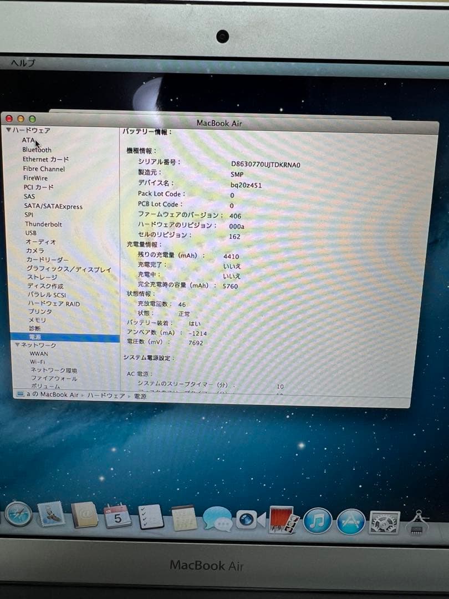Click the System Information chip icon in the Dock
The height and width of the screenshot is (599, 449).
(418, 523)
